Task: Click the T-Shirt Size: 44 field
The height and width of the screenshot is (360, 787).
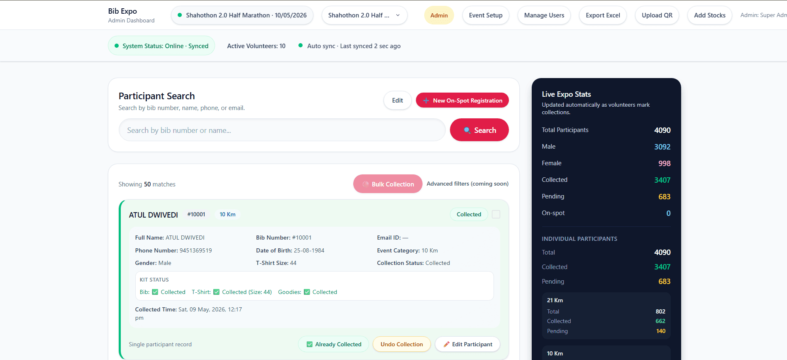Action: pos(276,263)
